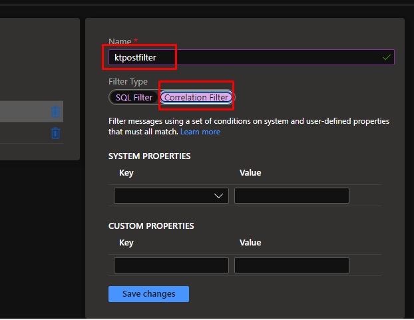Click the green validation checkmark in Name field
Viewport: 414px width, 320px height.
[387, 58]
